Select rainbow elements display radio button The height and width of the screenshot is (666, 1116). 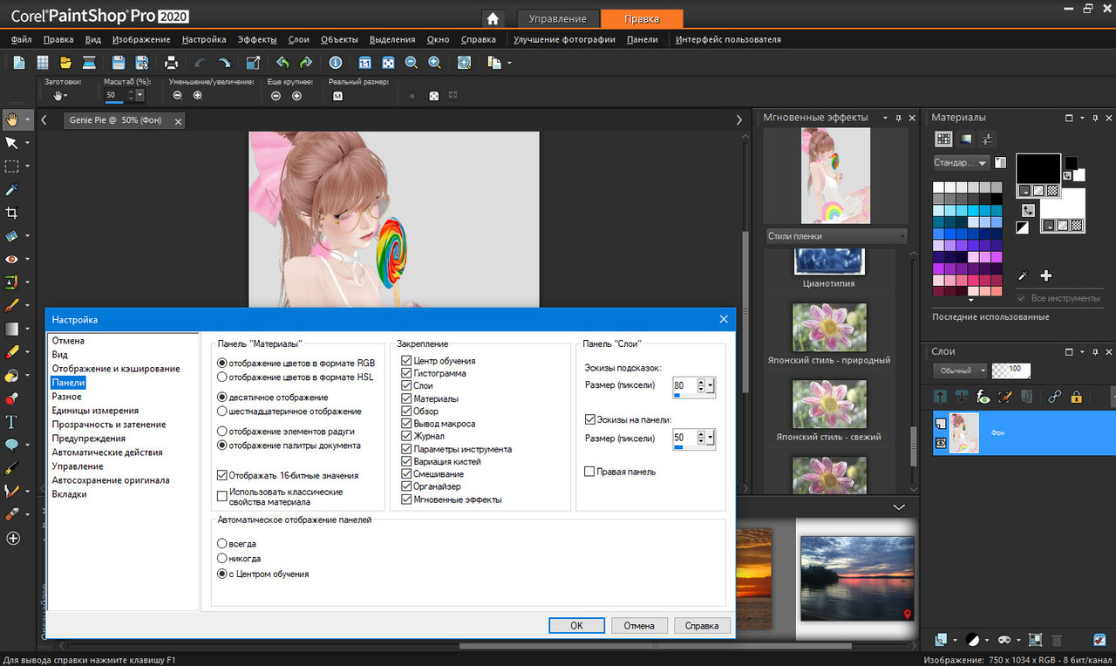click(x=221, y=432)
